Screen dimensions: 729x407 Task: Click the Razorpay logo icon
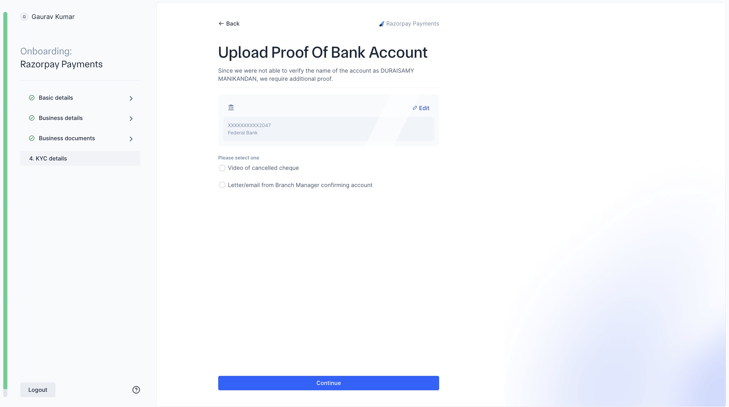tap(382, 24)
